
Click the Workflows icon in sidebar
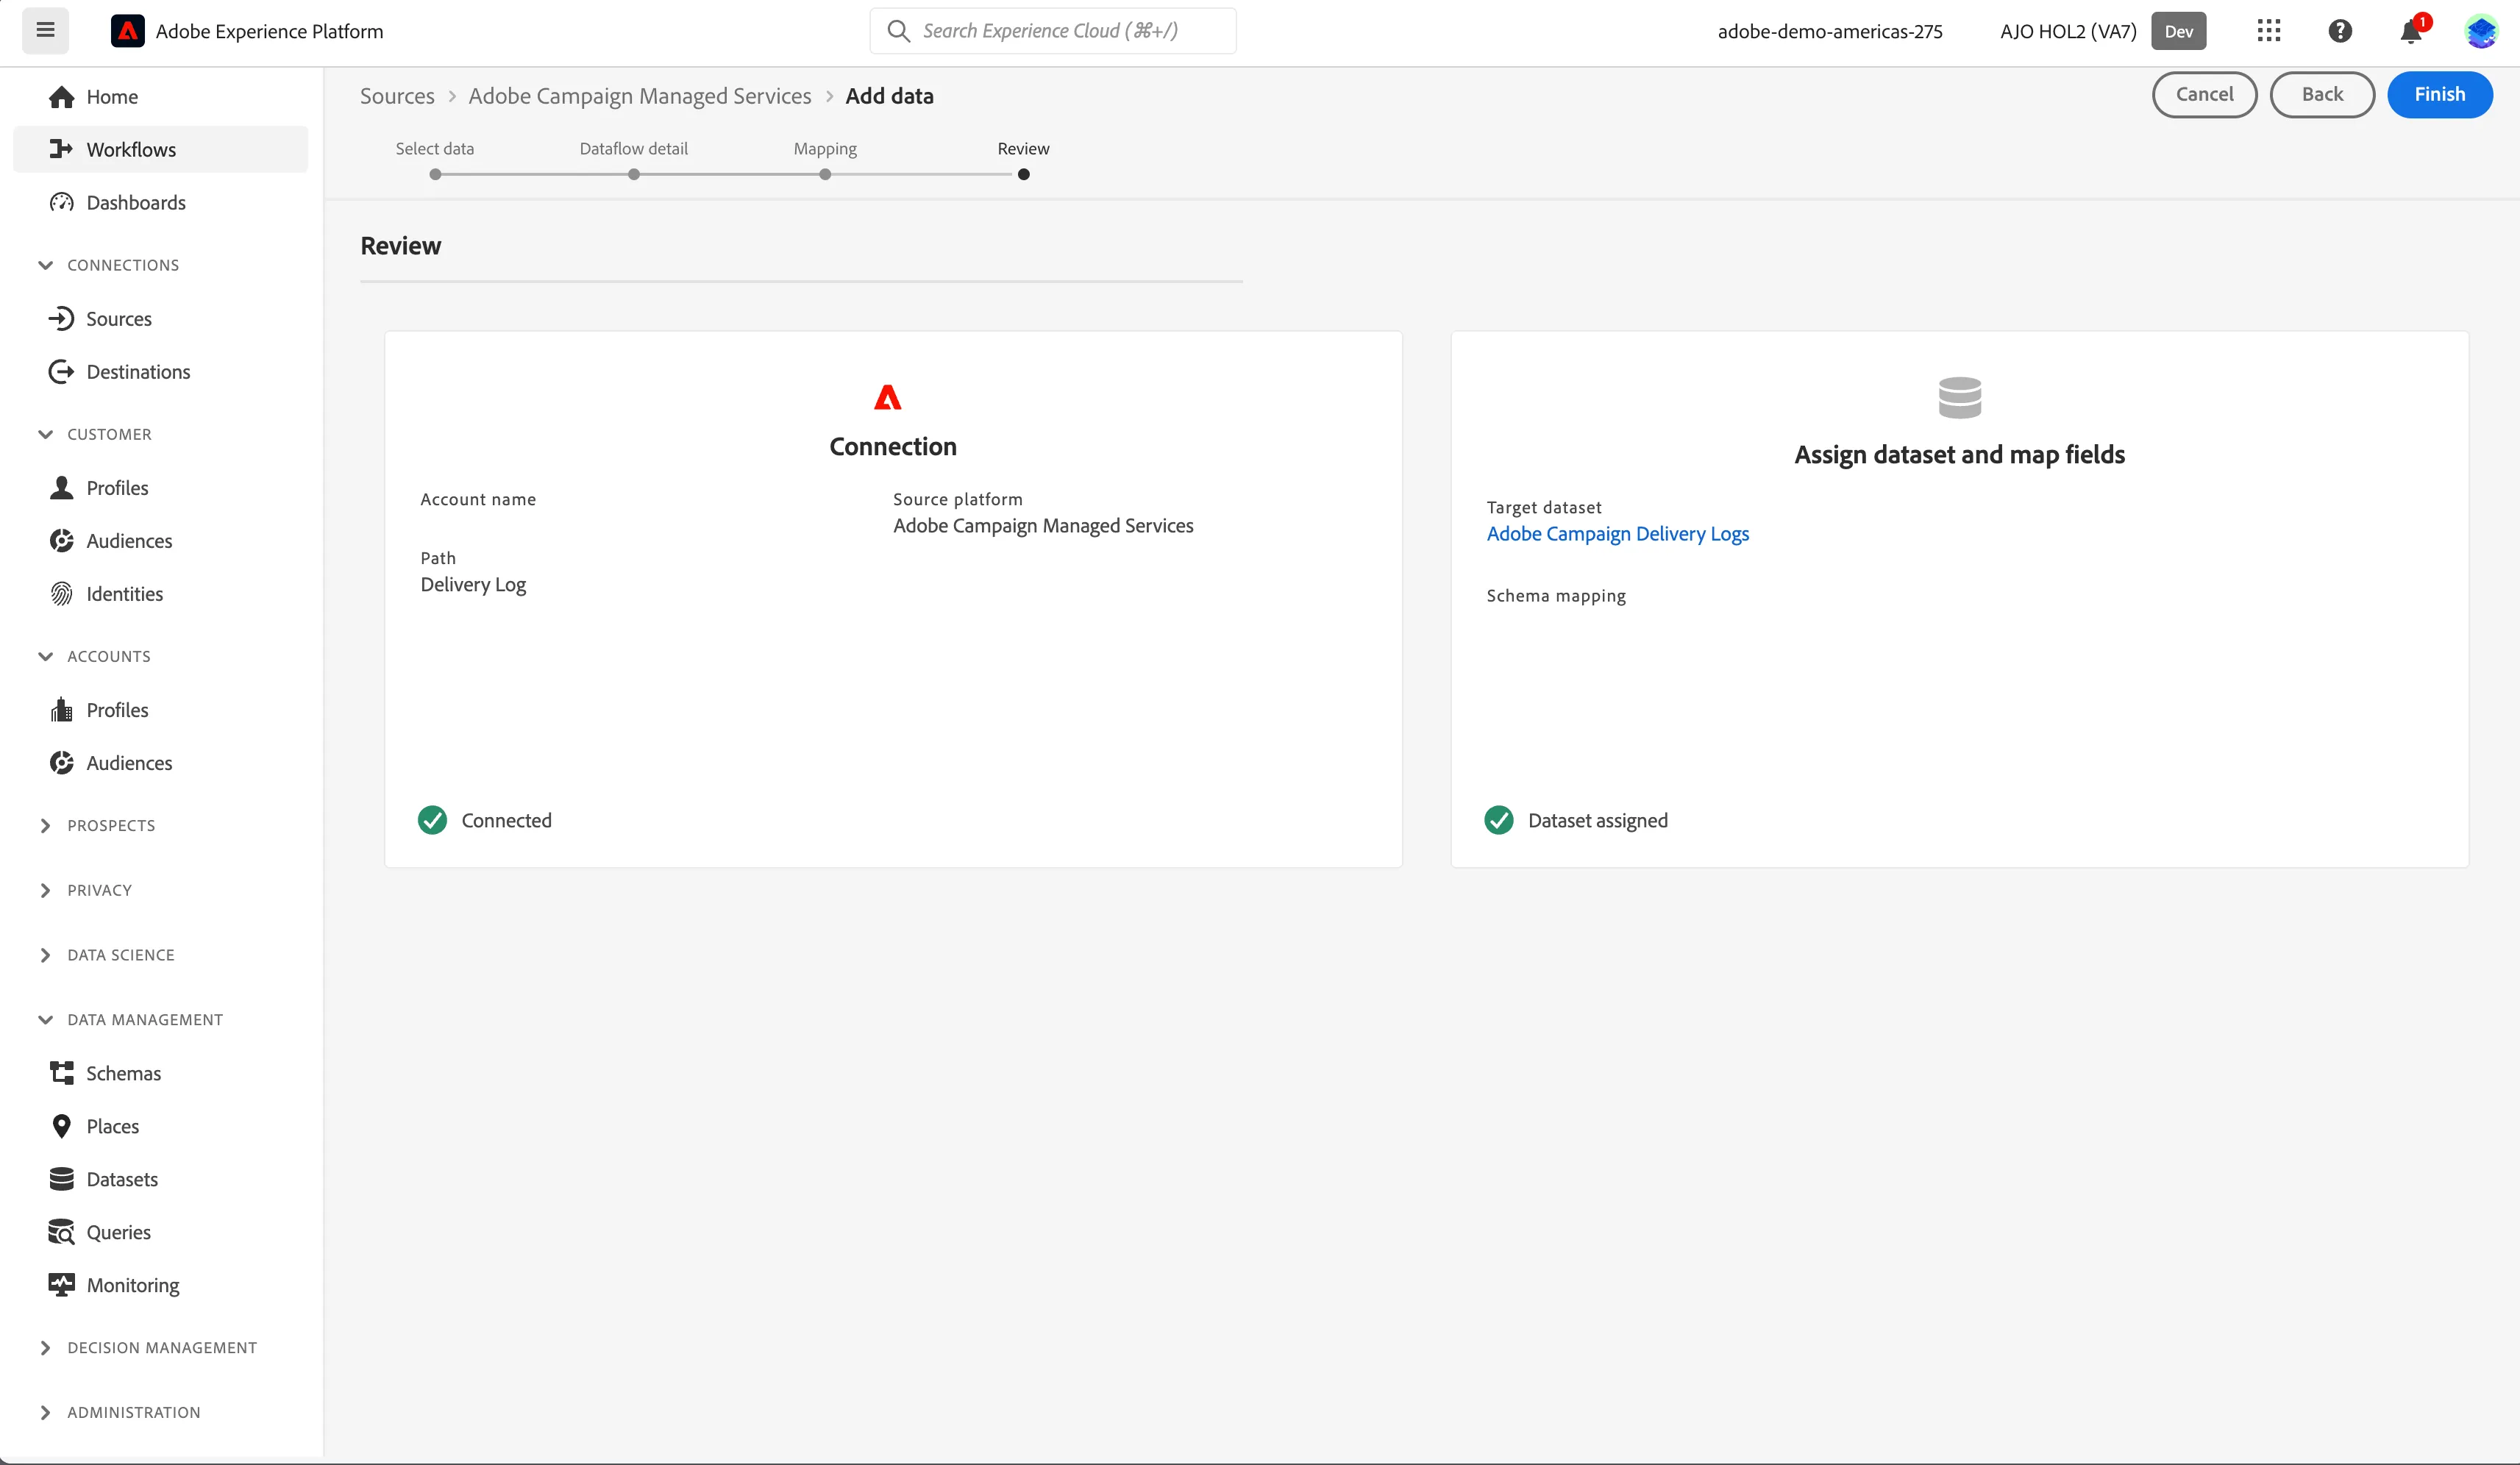(62, 149)
